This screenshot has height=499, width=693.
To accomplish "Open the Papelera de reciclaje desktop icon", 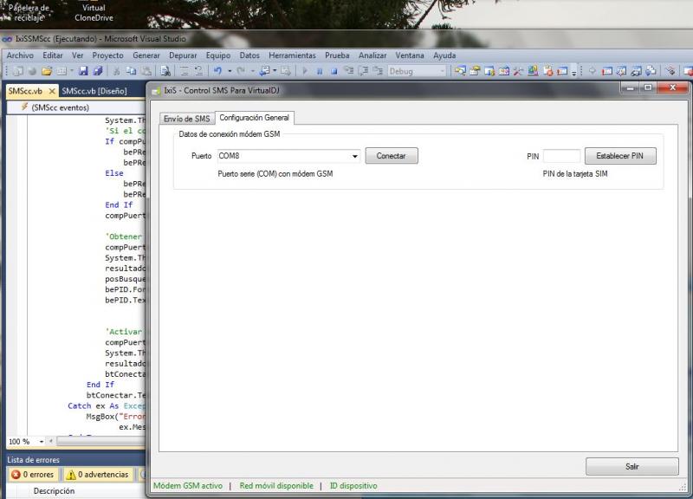I will click(x=28, y=11).
